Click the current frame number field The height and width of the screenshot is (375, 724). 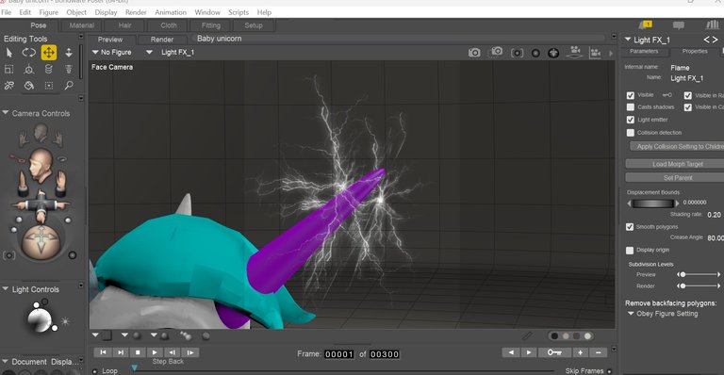coord(339,354)
